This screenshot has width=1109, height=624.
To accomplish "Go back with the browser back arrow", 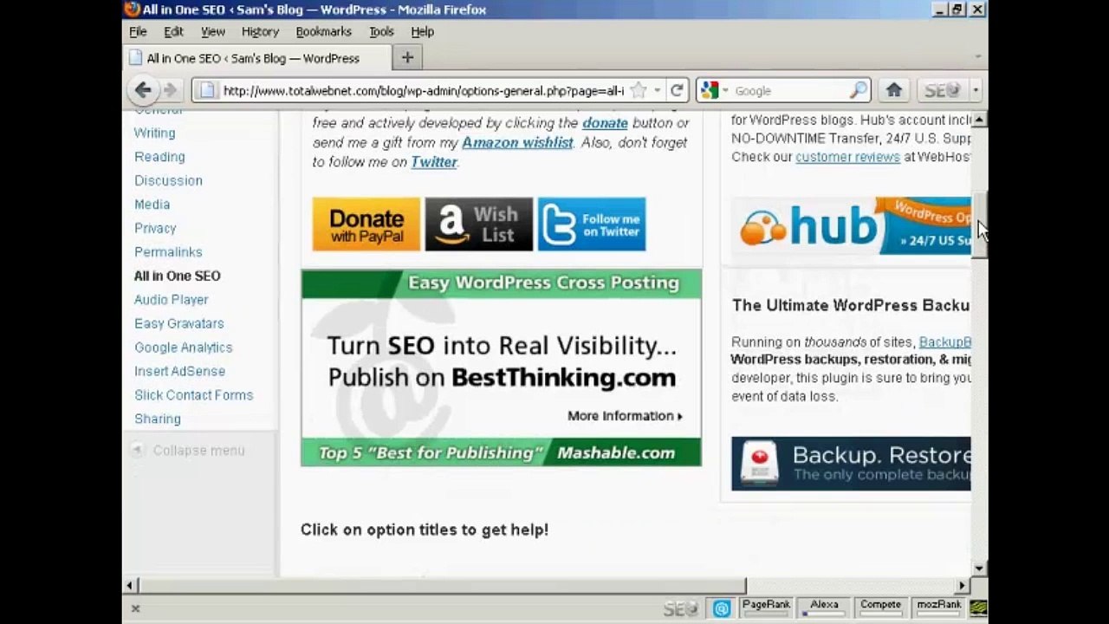I will point(143,90).
